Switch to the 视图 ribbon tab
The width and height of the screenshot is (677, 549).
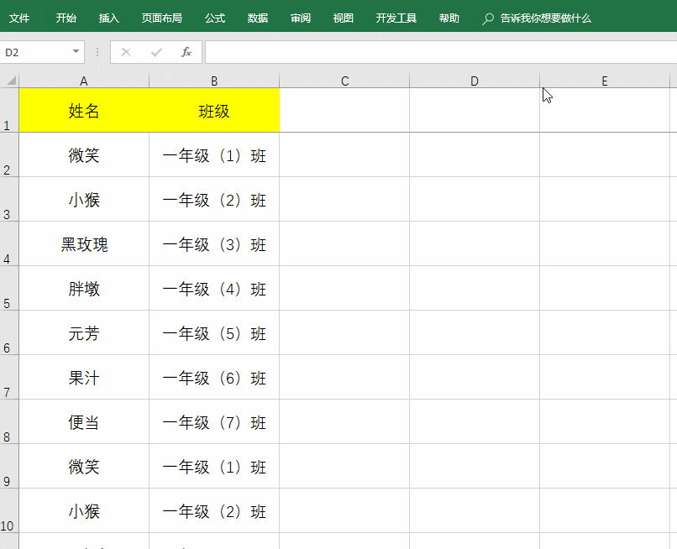[x=344, y=18]
